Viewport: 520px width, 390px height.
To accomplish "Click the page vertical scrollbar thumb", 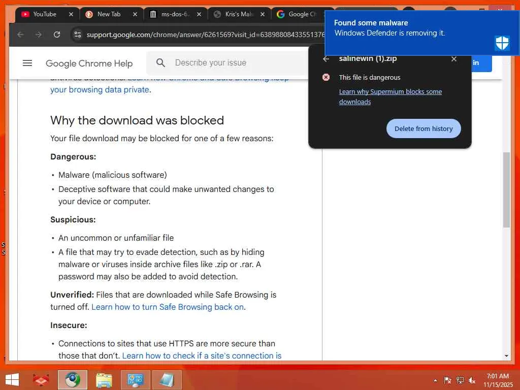I will (506, 190).
